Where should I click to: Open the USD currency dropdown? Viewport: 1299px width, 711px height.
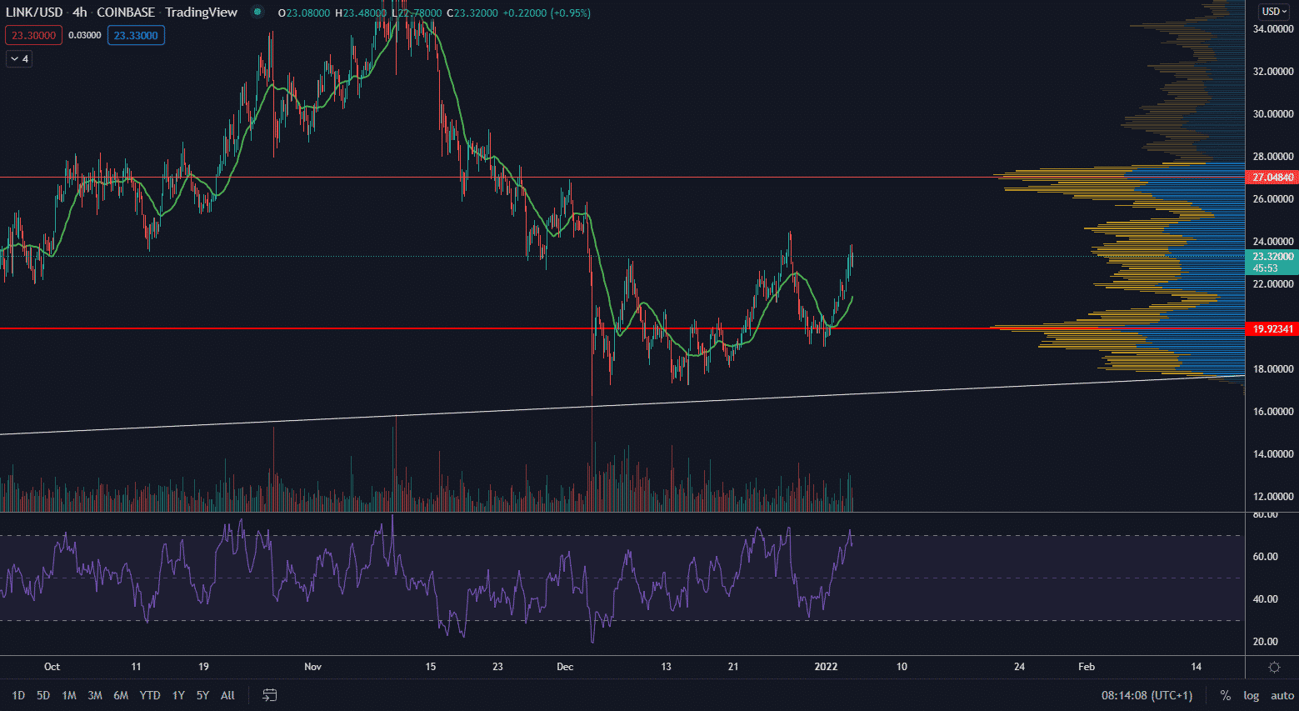pyautogui.click(x=1274, y=12)
